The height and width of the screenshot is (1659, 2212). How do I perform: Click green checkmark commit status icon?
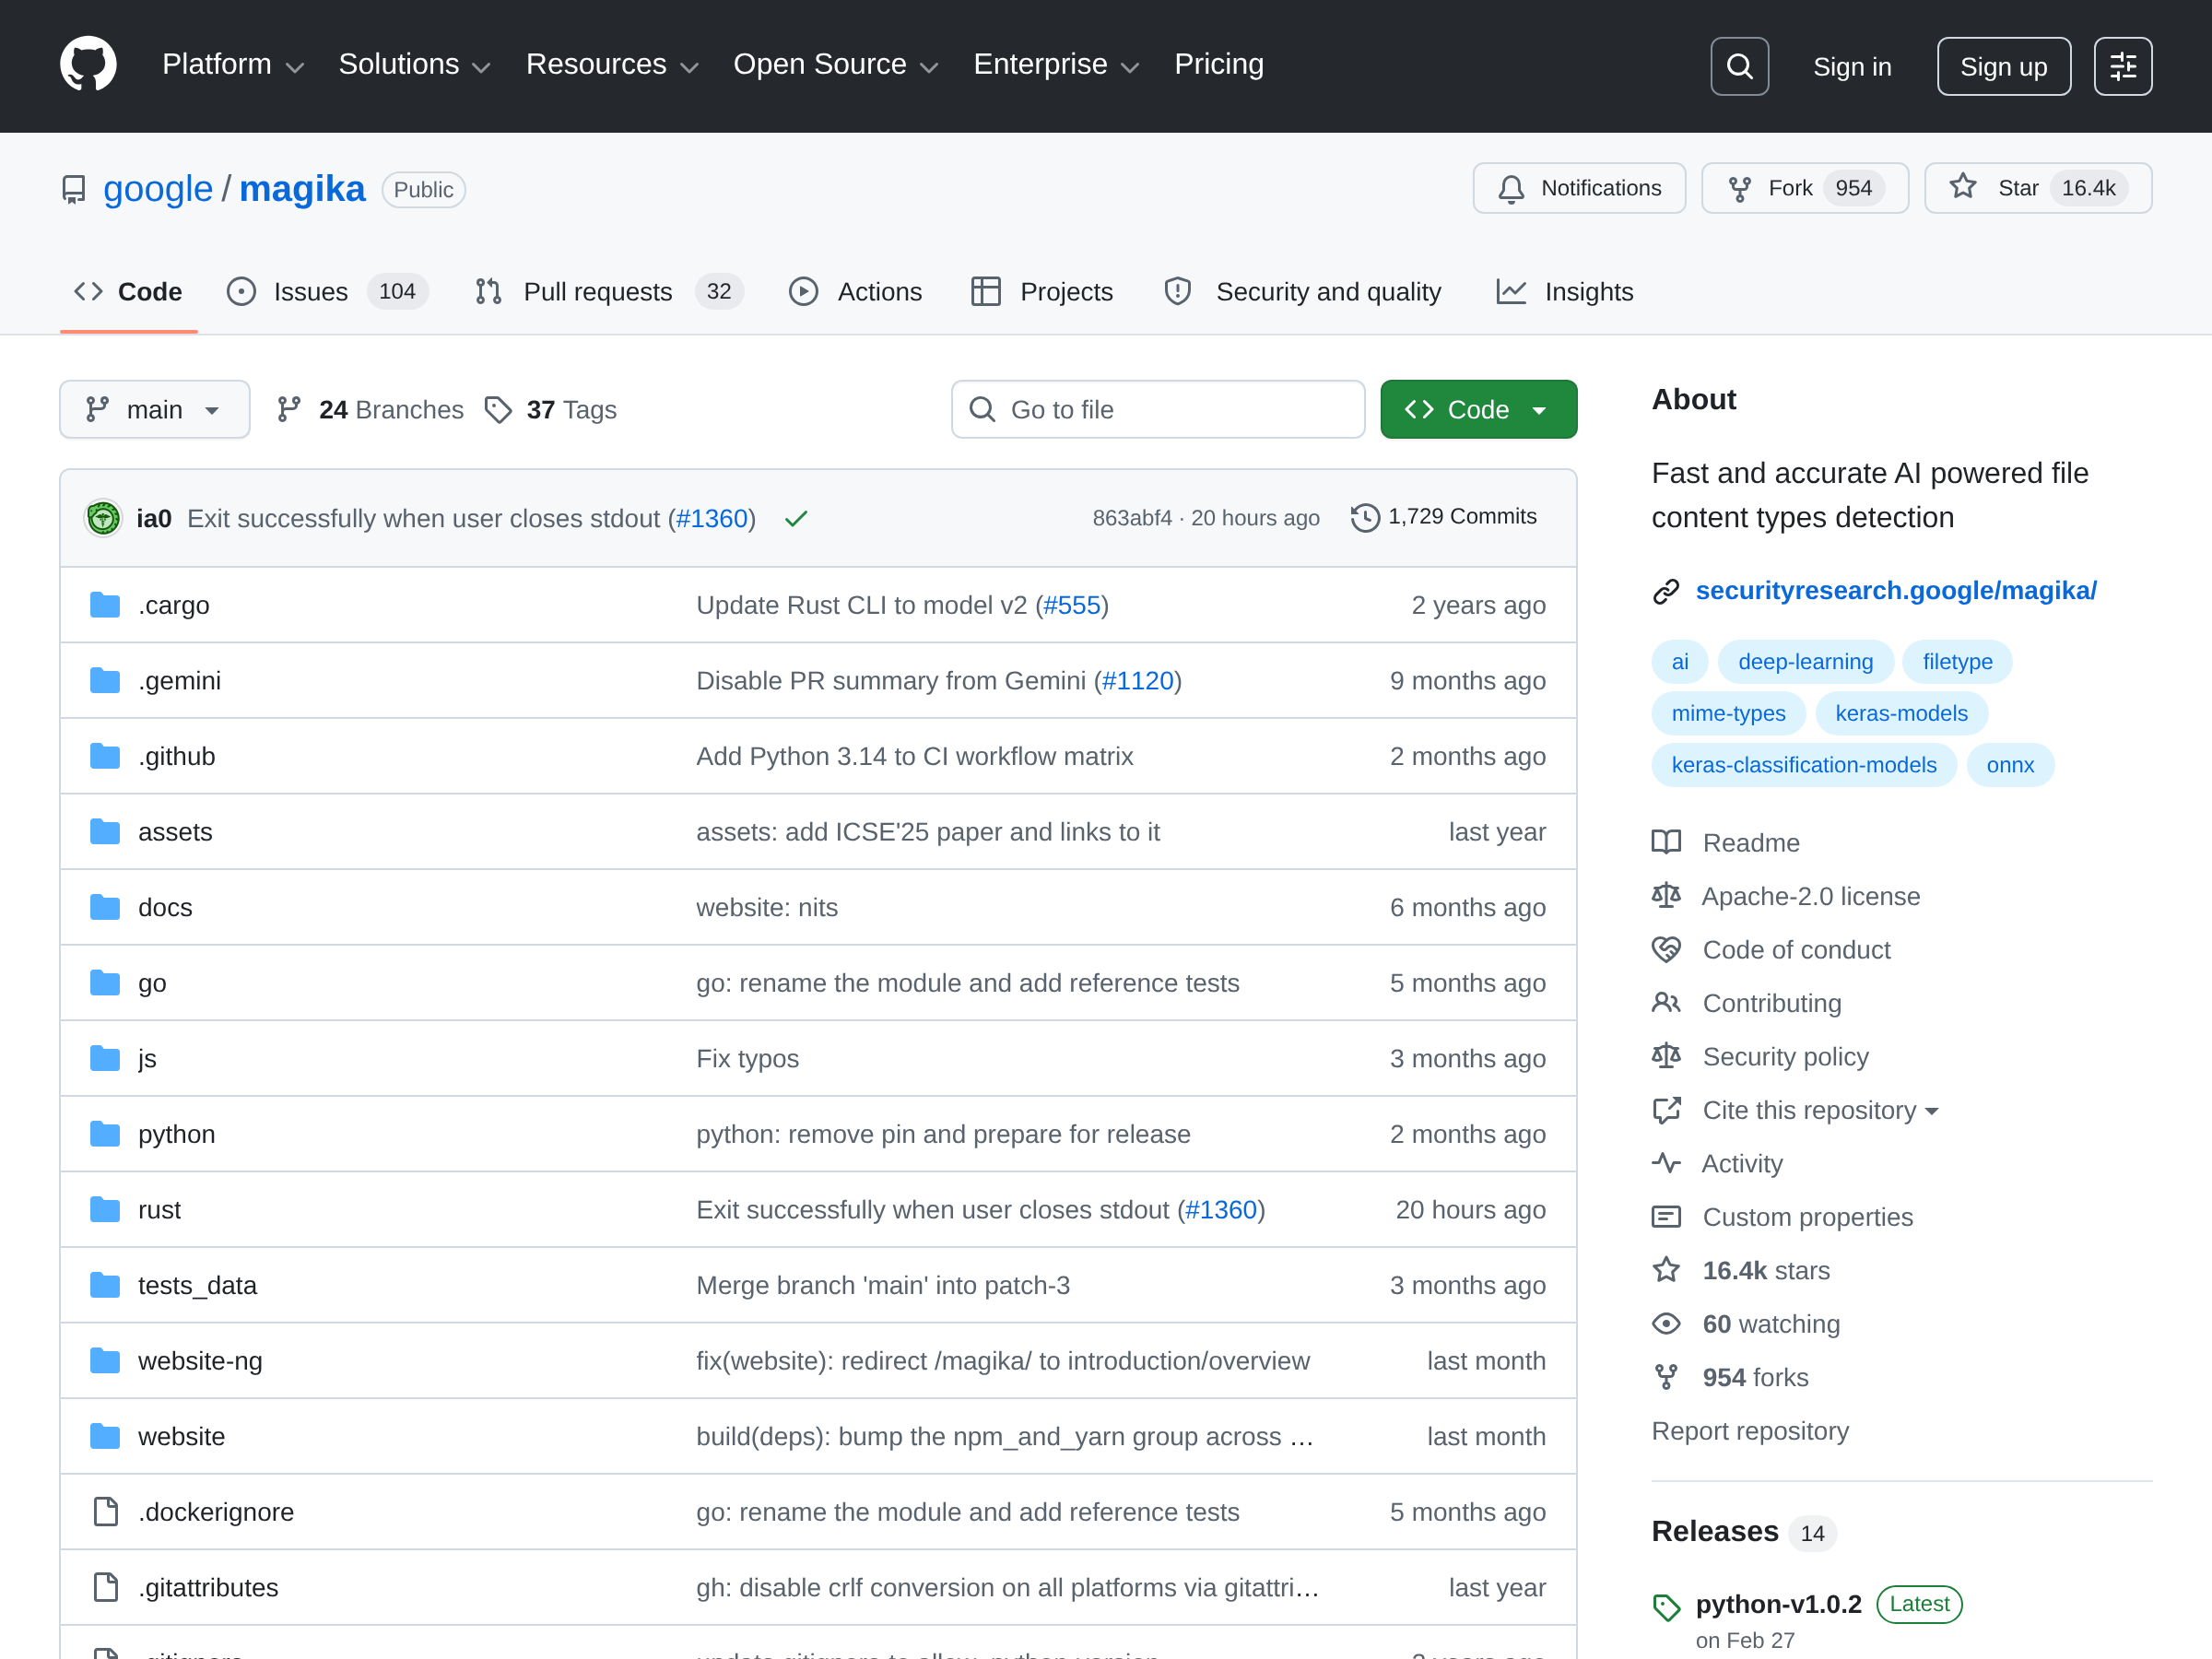pyautogui.click(x=796, y=518)
